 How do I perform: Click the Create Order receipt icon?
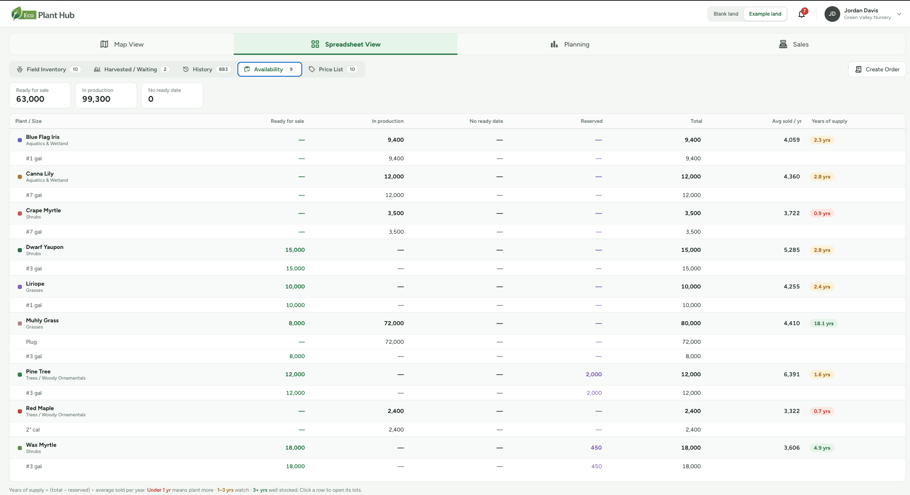point(858,69)
